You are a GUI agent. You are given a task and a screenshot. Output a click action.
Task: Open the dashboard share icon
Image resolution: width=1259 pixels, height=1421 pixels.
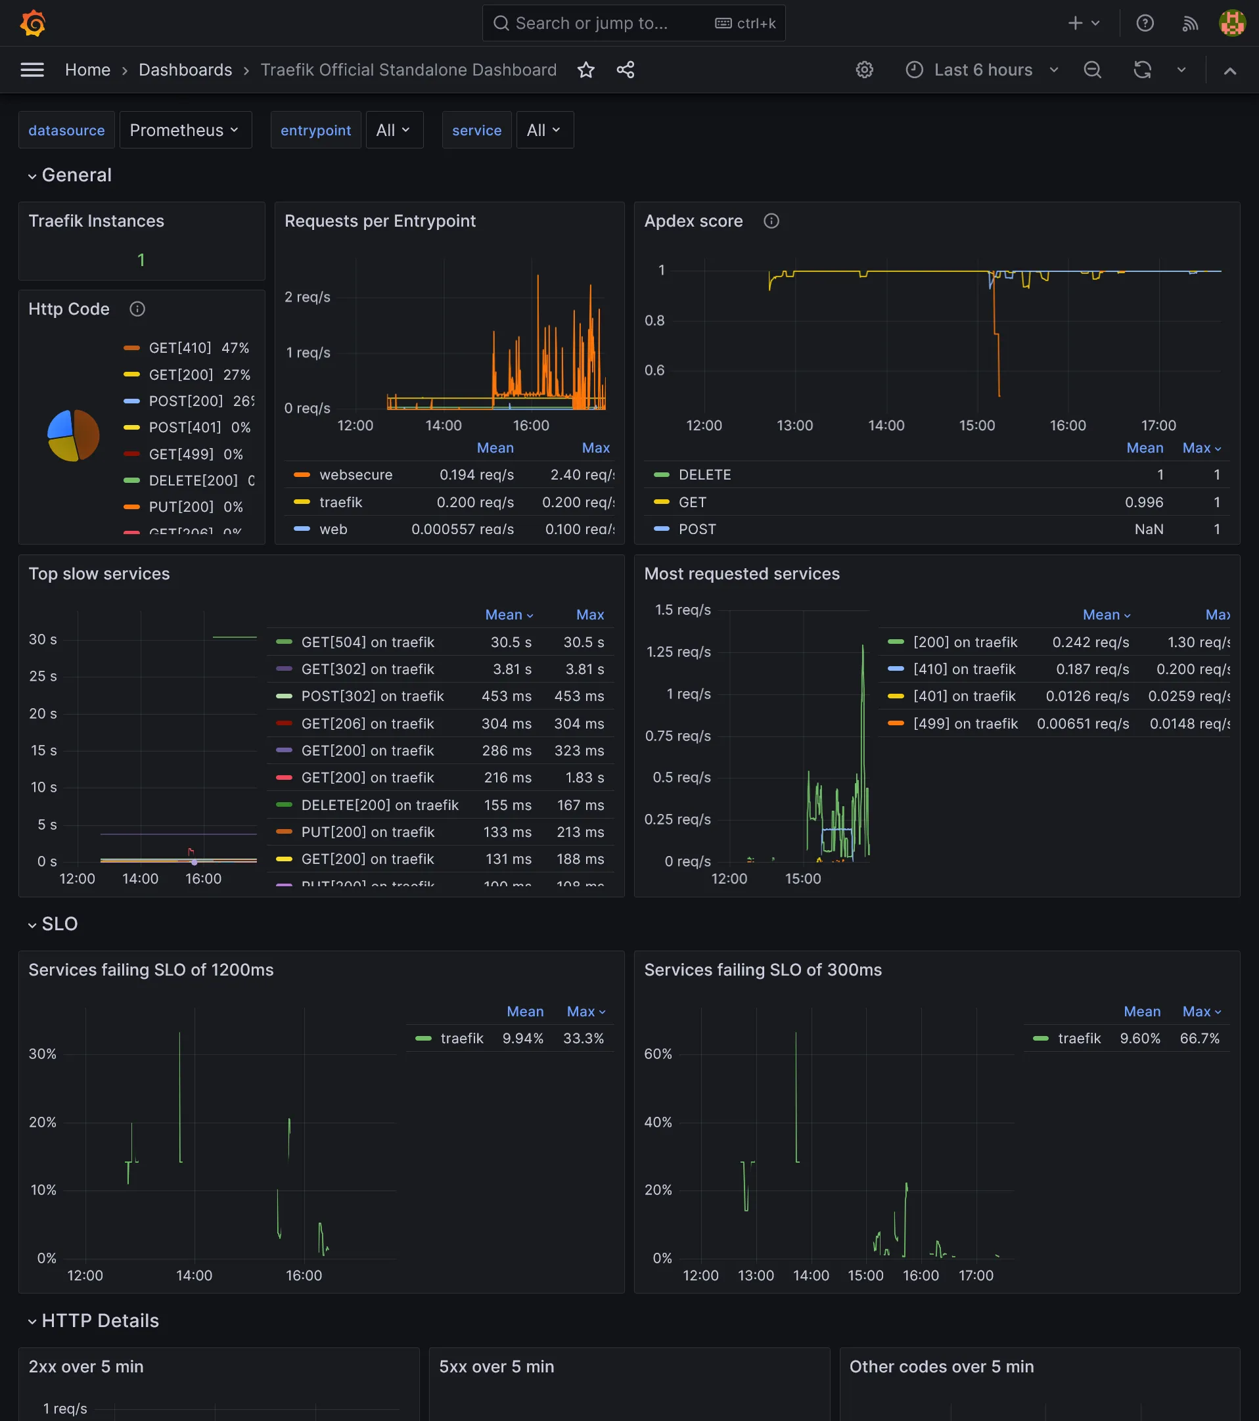tap(625, 70)
